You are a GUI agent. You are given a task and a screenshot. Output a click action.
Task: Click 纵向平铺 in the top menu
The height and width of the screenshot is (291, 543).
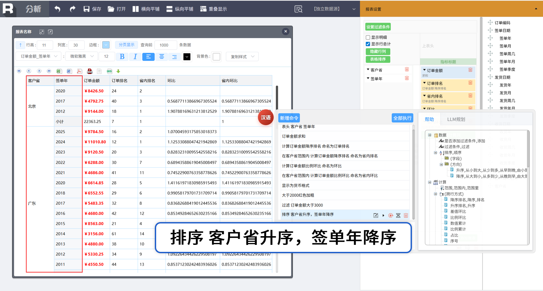tap(180, 9)
